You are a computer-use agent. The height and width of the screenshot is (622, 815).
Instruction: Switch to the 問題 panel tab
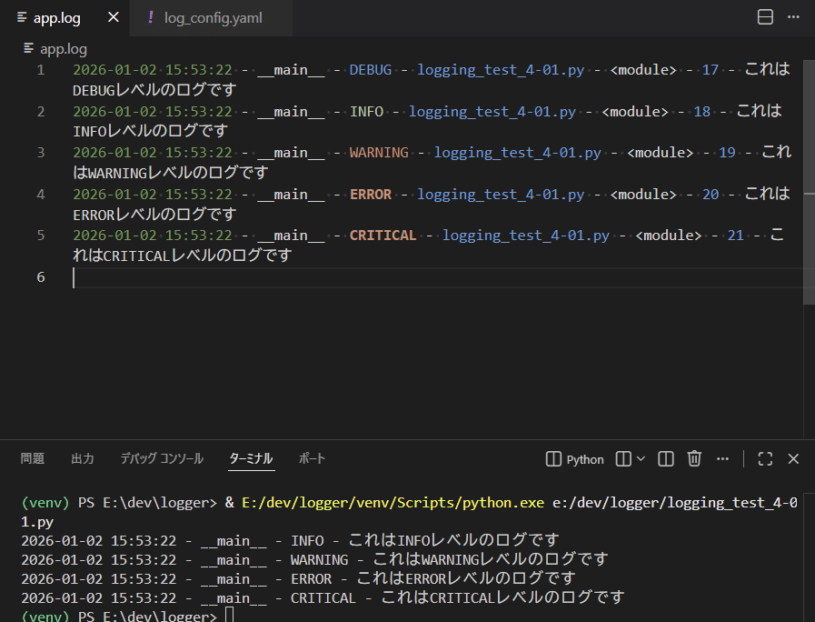click(x=33, y=459)
